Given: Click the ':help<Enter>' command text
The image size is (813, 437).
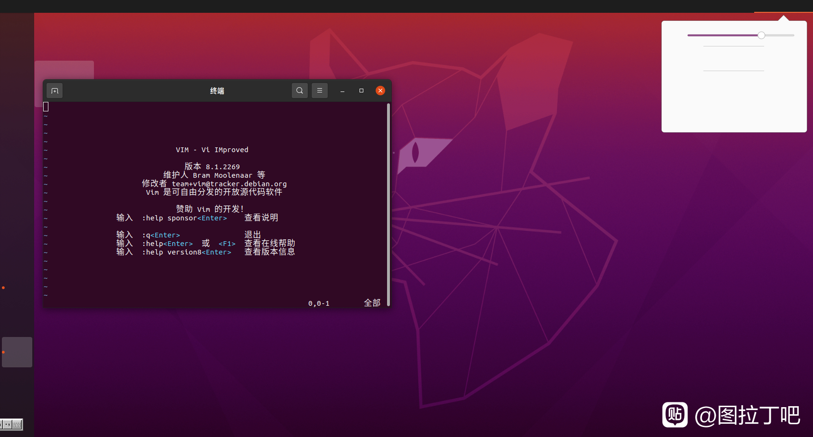Looking at the screenshot, I should click(x=167, y=244).
